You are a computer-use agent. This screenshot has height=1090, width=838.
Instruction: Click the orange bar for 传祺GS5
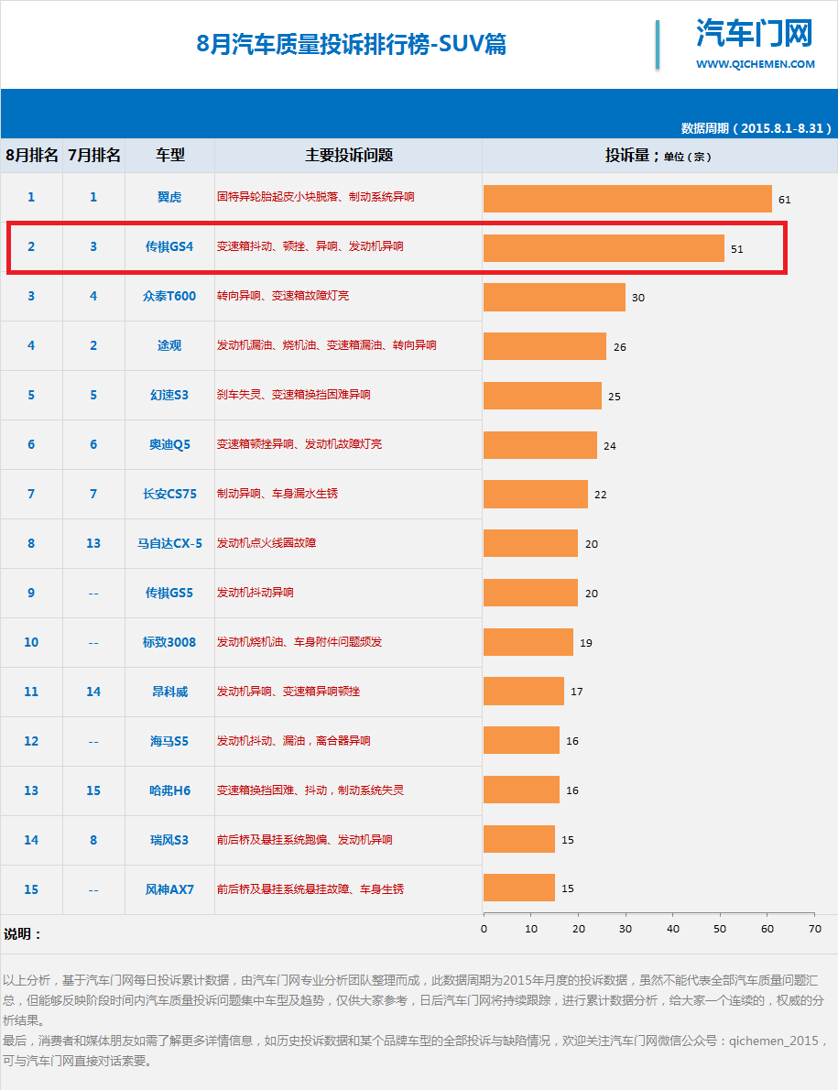(x=531, y=593)
